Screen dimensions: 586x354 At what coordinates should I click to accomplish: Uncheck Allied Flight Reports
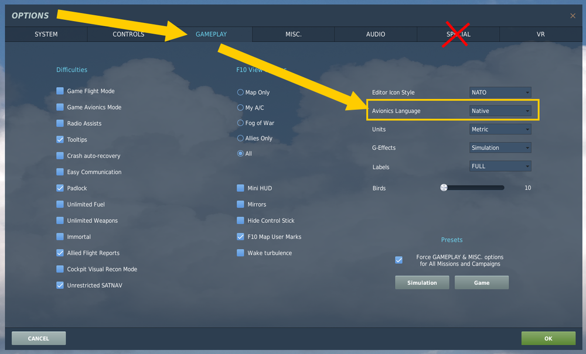click(x=60, y=253)
